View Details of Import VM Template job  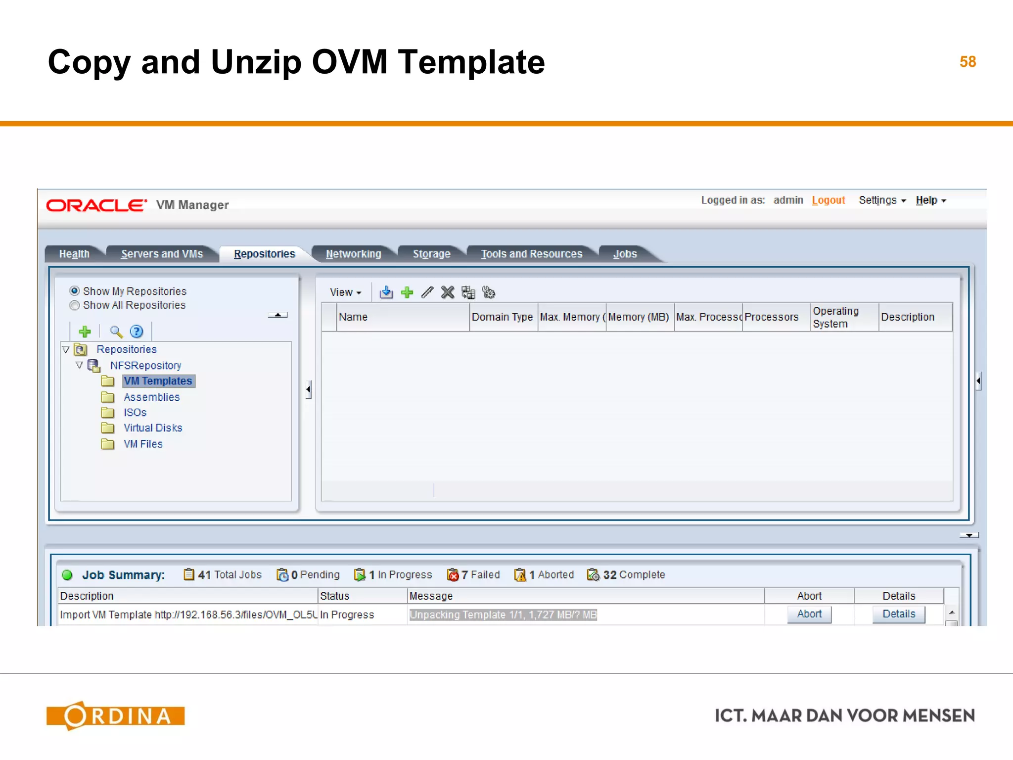pyautogui.click(x=899, y=614)
